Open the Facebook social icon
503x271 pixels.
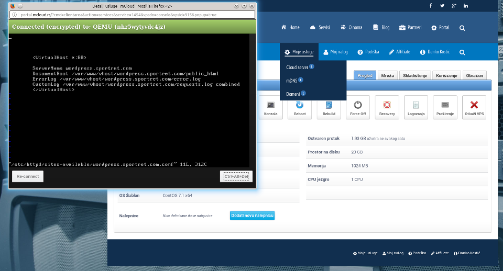point(431,6)
